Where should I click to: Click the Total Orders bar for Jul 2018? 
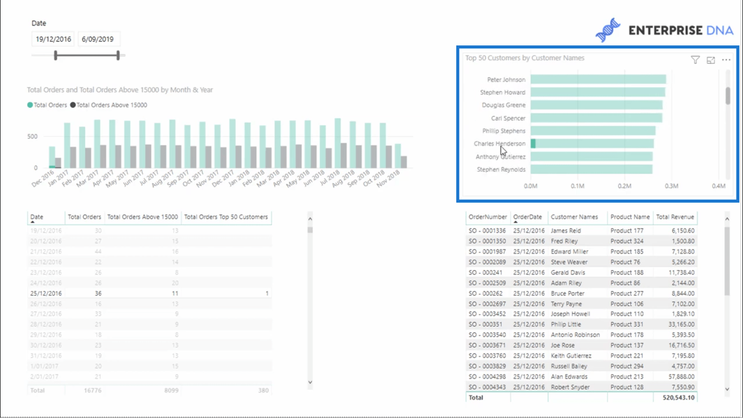(338, 143)
